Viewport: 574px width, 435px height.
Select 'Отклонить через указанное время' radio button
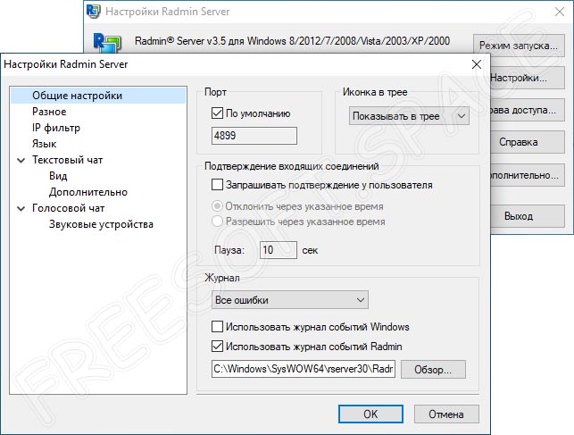coord(217,206)
